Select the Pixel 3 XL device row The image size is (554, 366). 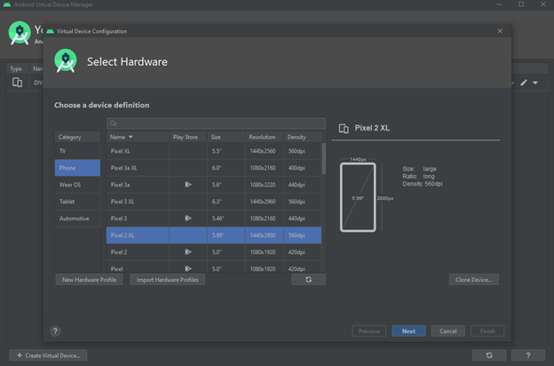point(214,202)
